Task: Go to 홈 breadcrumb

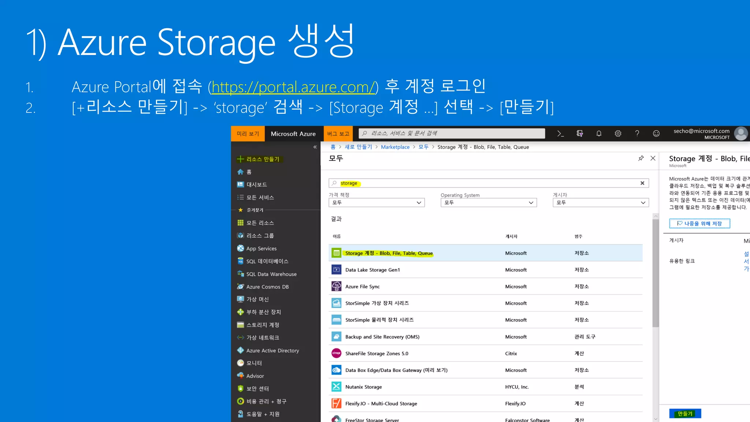Action: coord(333,147)
